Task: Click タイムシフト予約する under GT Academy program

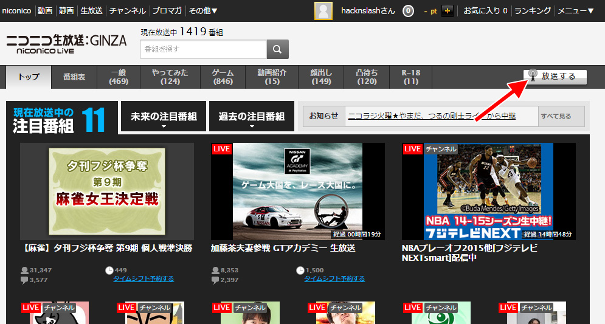Action: [334, 279]
